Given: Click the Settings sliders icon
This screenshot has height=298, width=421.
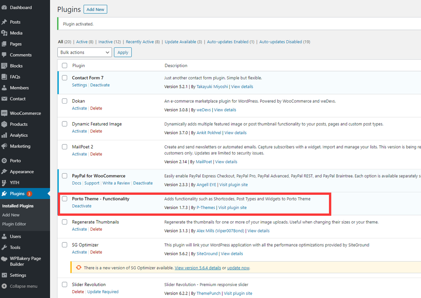Looking at the screenshot, I should pos(4,276).
